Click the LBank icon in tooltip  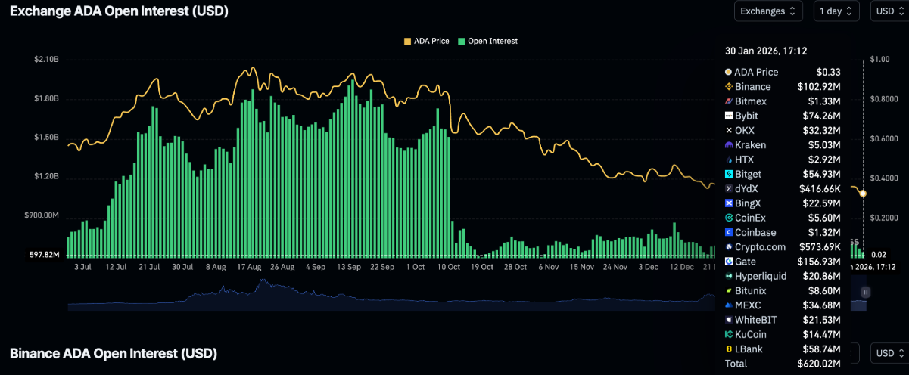click(729, 349)
